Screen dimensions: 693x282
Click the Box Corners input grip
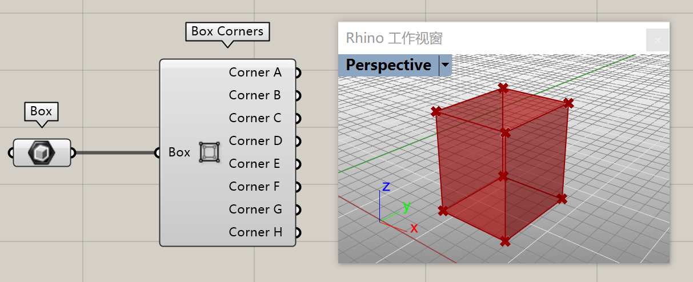(x=158, y=152)
